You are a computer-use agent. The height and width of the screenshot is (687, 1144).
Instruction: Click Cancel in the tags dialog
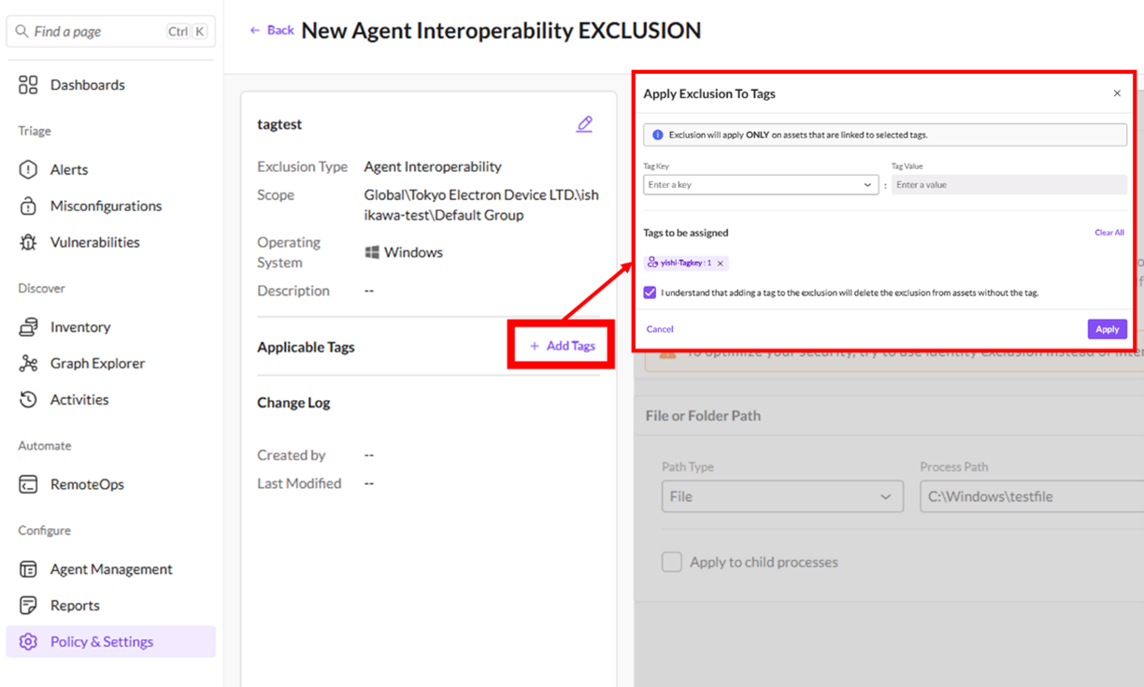click(660, 329)
